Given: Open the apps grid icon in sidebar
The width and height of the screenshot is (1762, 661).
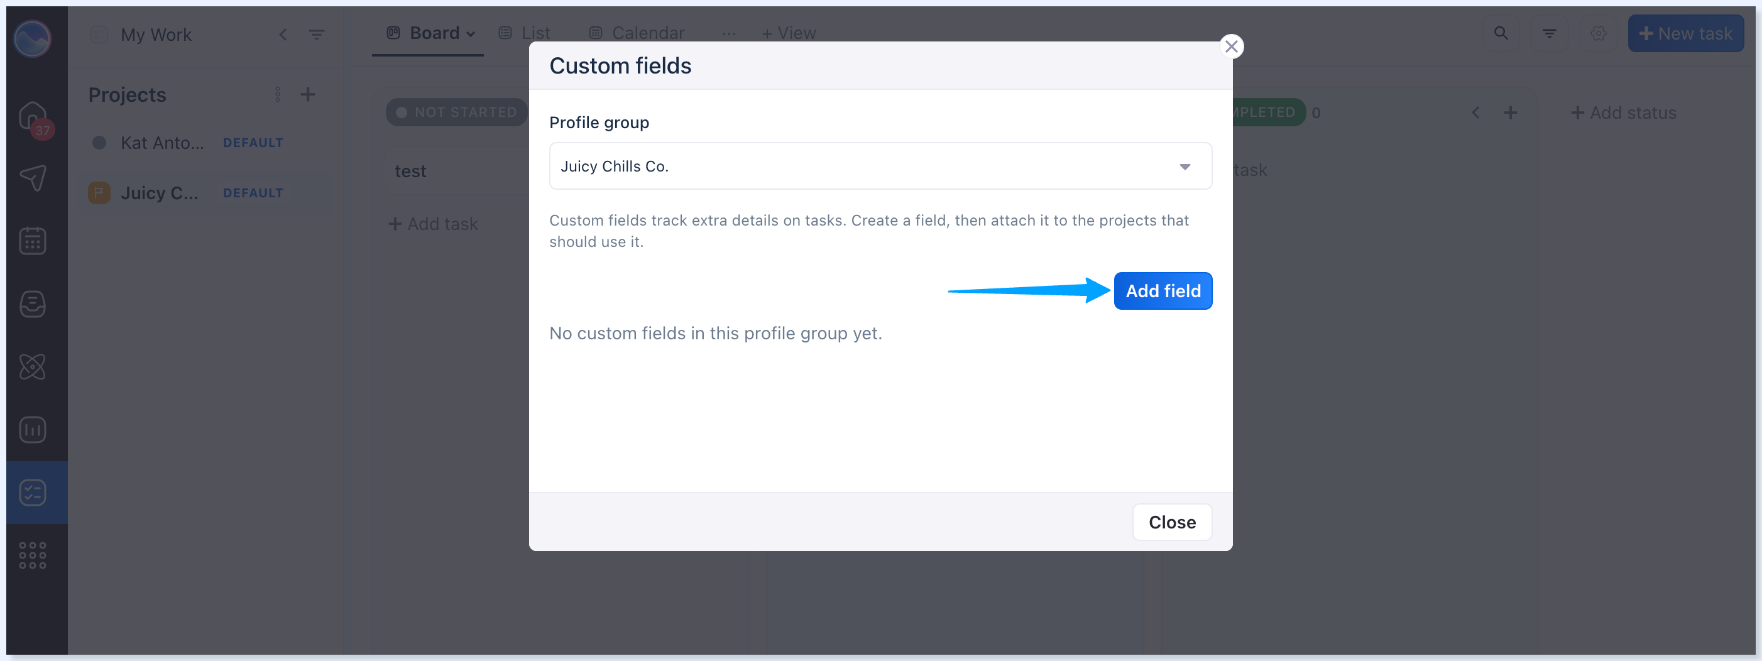Looking at the screenshot, I should pyautogui.click(x=33, y=555).
